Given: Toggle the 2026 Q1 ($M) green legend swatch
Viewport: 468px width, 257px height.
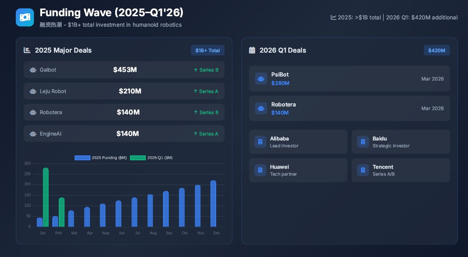Looking at the screenshot, I should tap(138, 158).
